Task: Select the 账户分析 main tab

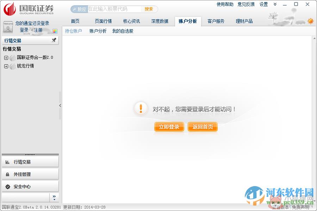Action: (188, 21)
